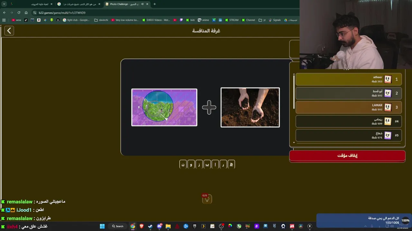The width and height of the screenshot is (412, 231).
Task: Open the Twitch bookmark icon
Action: tap(181, 20)
